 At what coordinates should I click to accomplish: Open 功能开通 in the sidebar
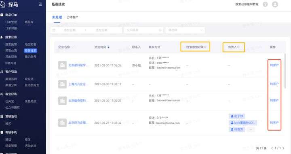11,63
